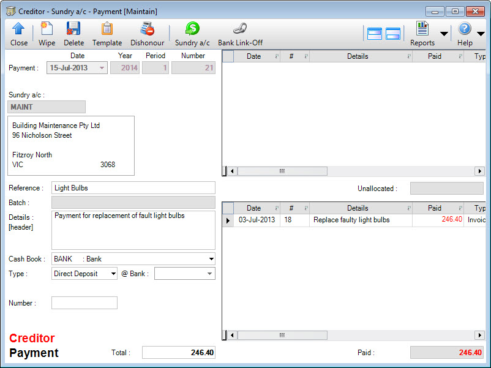Click the Help question mark icon
The width and height of the screenshot is (491, 368).
[x=465, y=29]
